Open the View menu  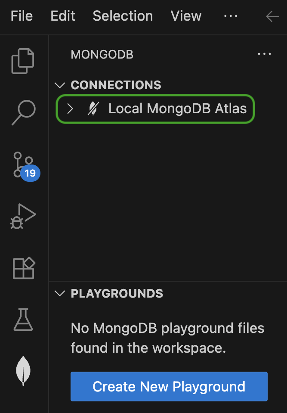[x=186, y=16]
